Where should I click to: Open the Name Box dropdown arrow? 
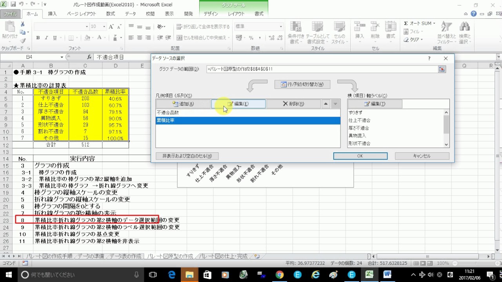coord(62,57)
